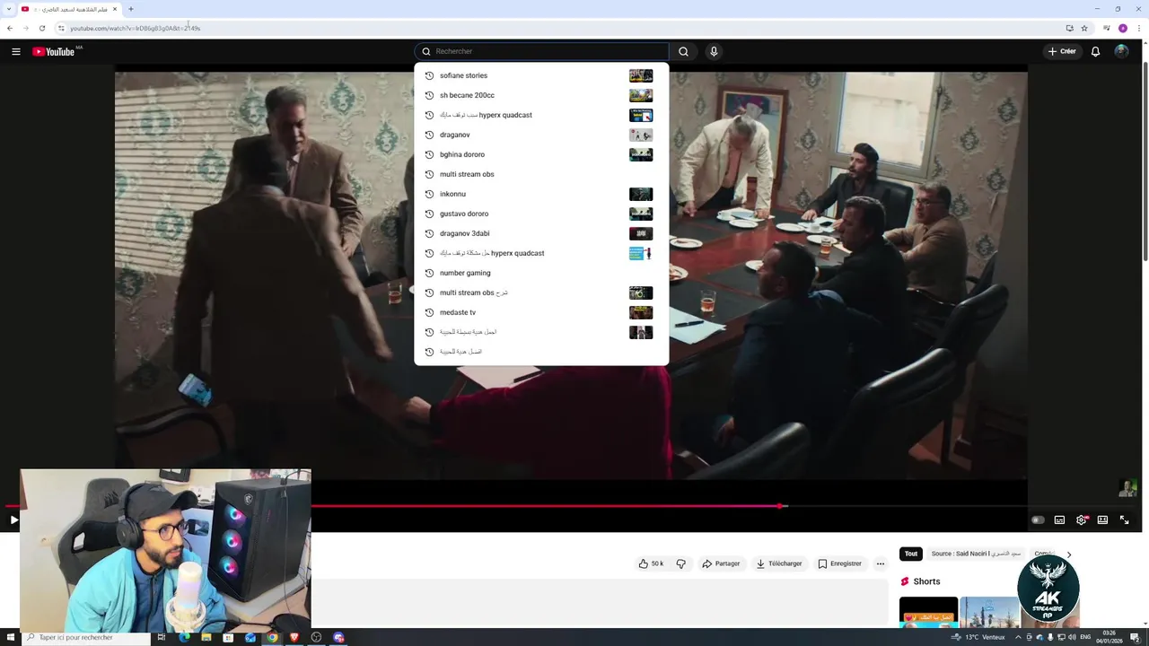Open Microsoft Edge from the taskbar

(x=184, y=637)
